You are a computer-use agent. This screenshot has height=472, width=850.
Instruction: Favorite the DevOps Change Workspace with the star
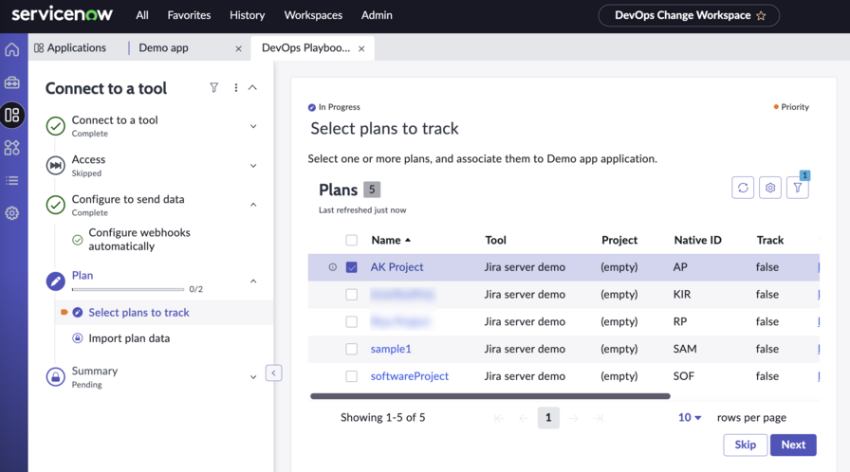pos(761,16)
